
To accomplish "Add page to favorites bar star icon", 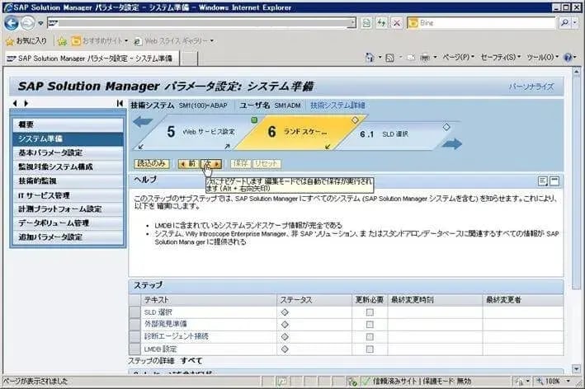I will tap(62, 40).
